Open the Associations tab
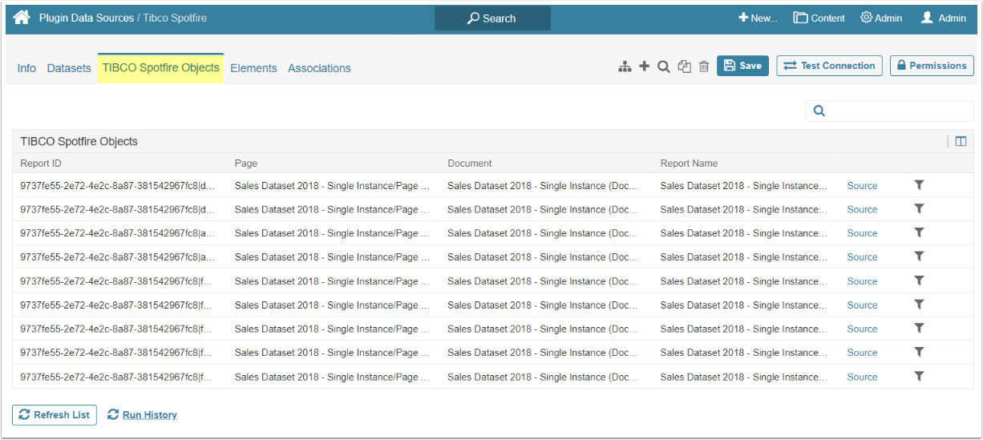The width and height of the screenshot is (983, 440). coord(319,68)
